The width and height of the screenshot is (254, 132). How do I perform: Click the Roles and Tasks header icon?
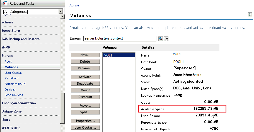pos(5,4)
